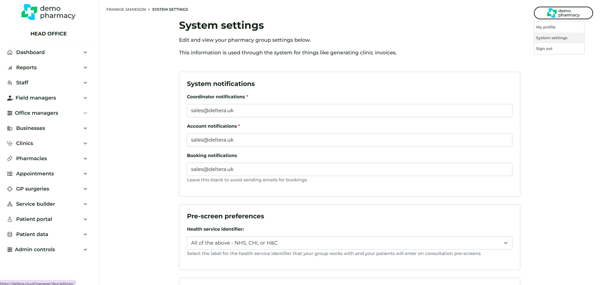Click the Coordinator notifications email field

click(349, 111)
